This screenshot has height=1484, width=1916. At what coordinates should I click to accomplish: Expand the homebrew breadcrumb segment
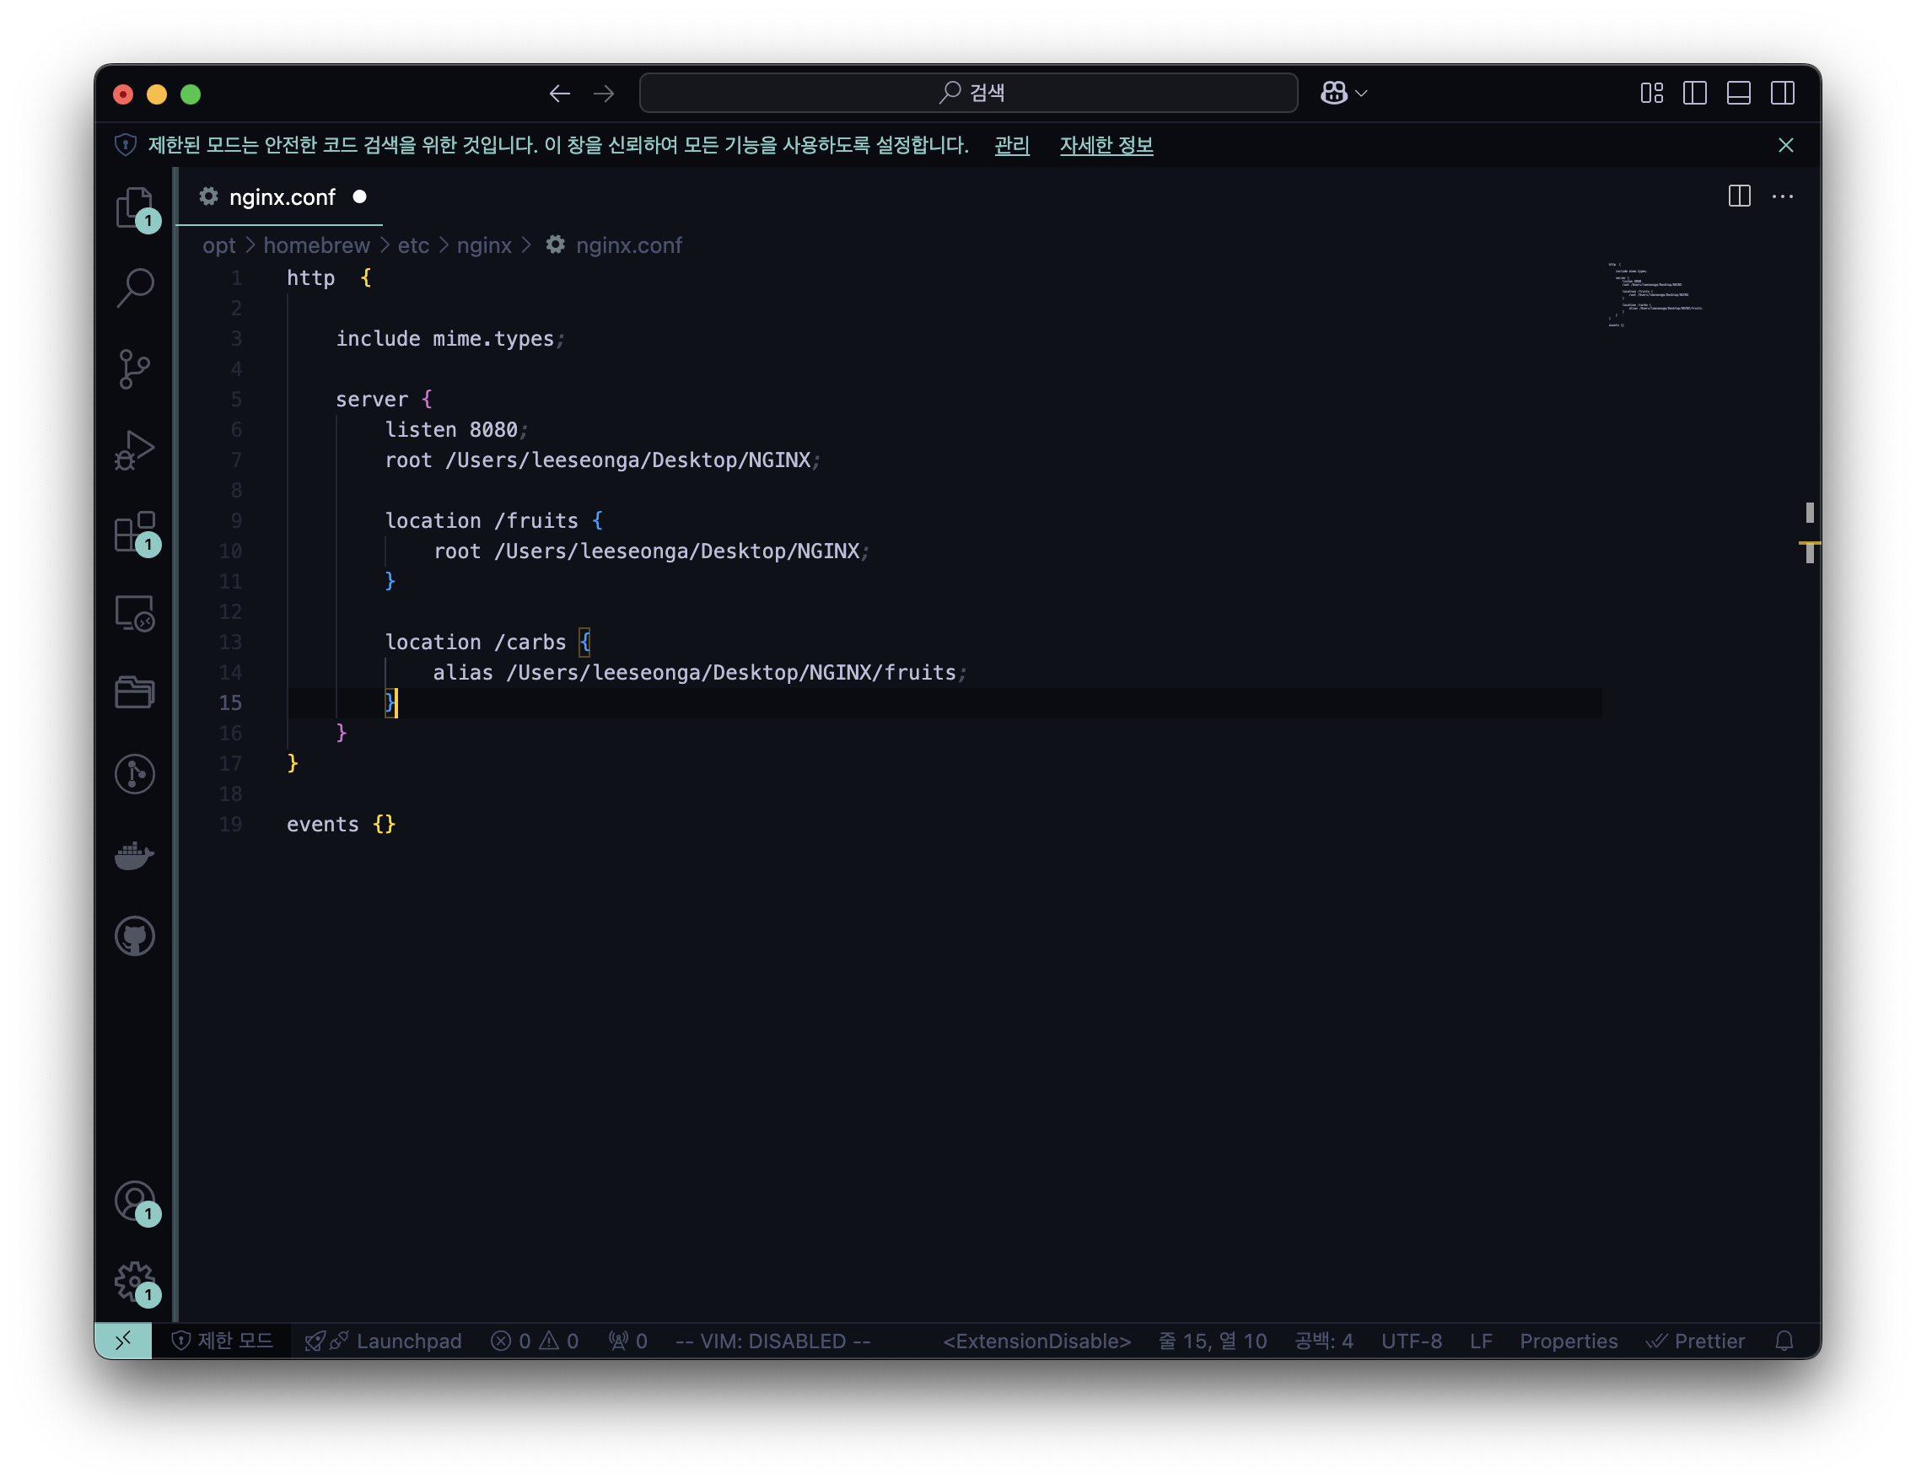click(x=316, y=245)
